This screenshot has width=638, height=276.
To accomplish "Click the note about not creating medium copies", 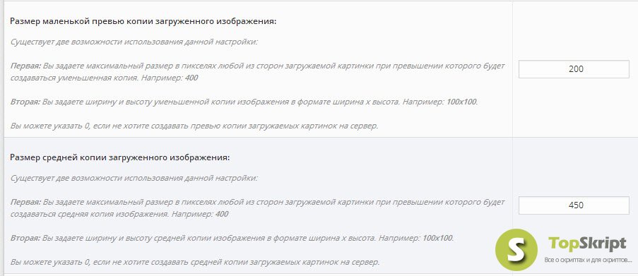I will pyautogui.click(x=195, y=262).
